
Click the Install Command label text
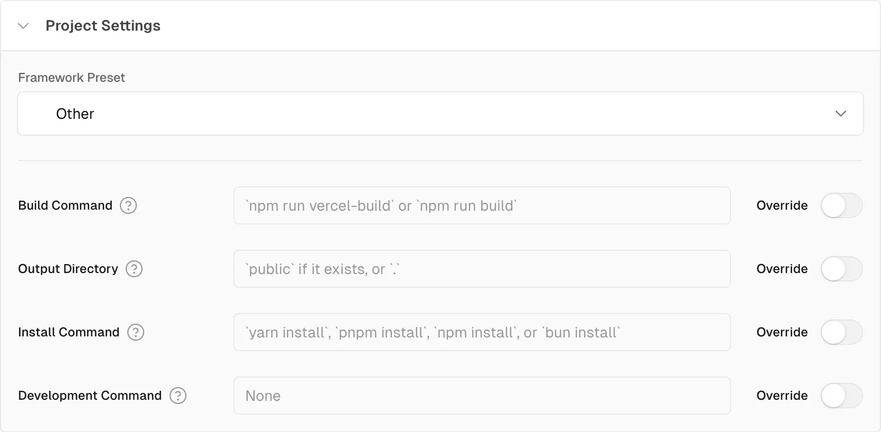coord(69,332)
